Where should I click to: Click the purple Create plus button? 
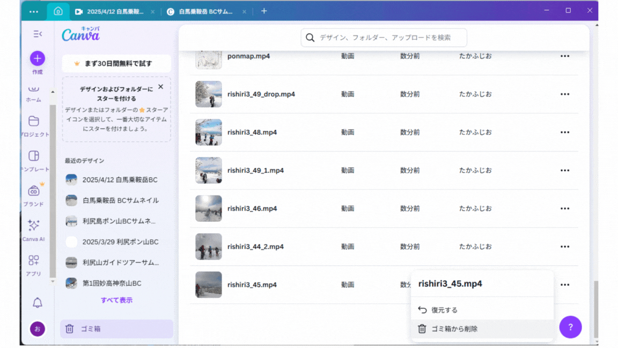tap(37, 58)
